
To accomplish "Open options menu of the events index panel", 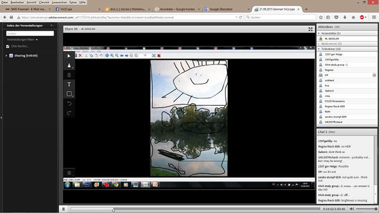I will click(x=52, y=25).
